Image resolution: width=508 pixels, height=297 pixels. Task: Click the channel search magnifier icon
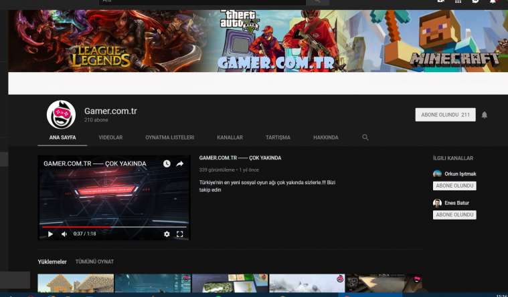coord(365,137)
